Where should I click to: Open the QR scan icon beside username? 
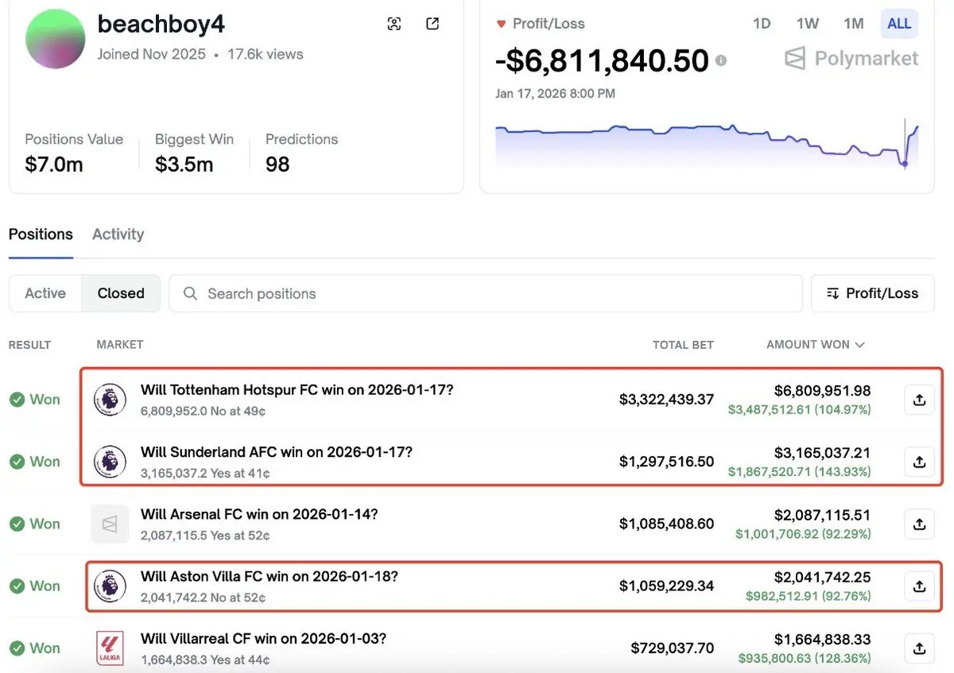click(x=394, y=24)
